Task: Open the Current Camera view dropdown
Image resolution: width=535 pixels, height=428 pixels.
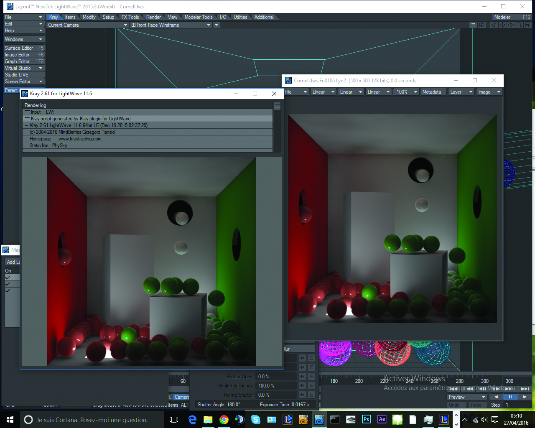Action: click(x=87, y=25)
